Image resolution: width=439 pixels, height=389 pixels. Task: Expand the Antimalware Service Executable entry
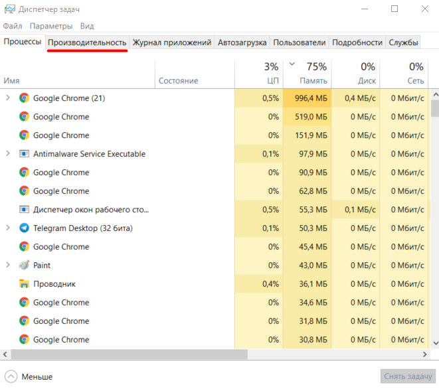coord(8,153)
